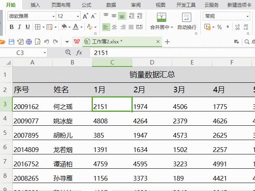Decrease indent of cell content

point(131,16)
